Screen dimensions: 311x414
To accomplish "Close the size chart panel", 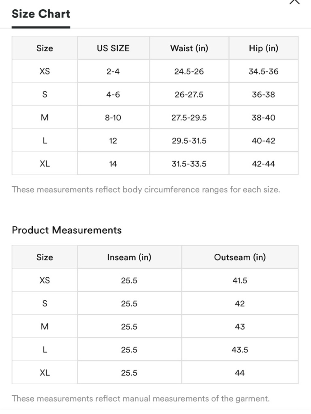I will [x=294, y=2].
